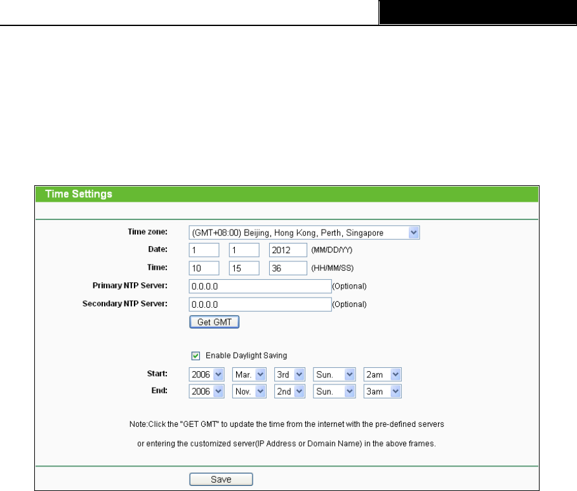Viewport: 577px width, 491px height.
Task: Click the Date month input field
Action: [x=204, y=250]
